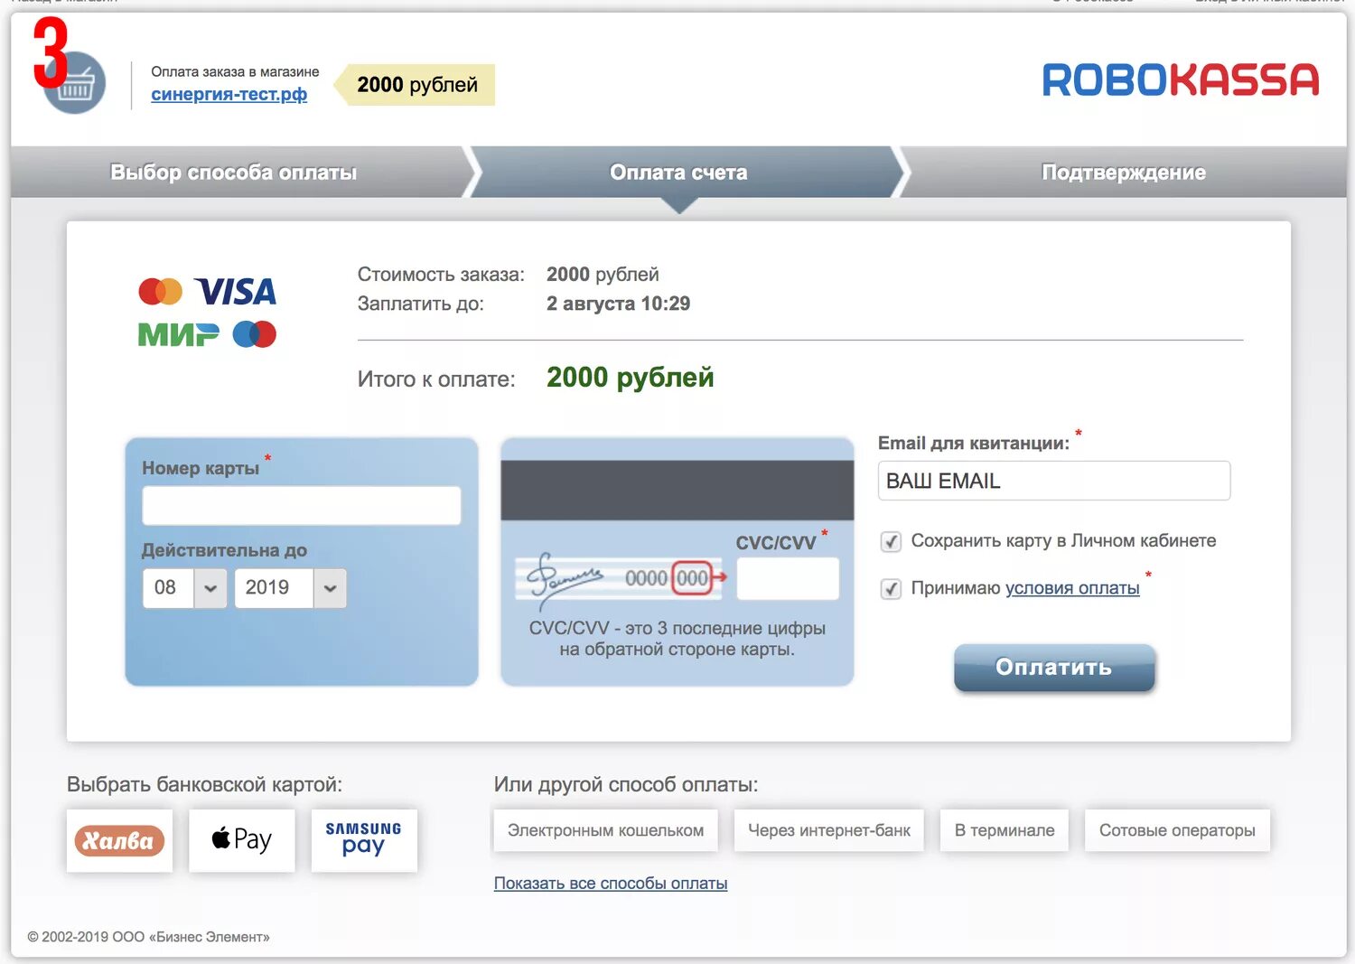Click Показать все способы оплаты link
The image size is (1355, 964).
(x=611, y=884)
